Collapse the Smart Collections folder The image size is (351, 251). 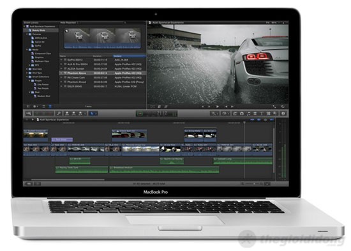coord(27,77)
